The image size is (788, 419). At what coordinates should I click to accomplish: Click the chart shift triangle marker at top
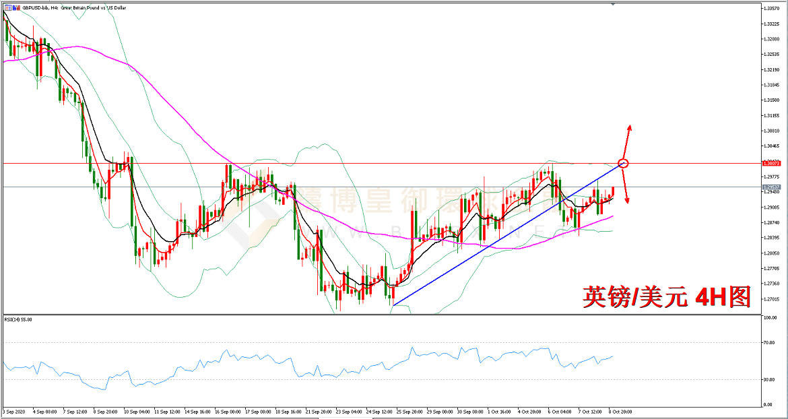tap(613, 4)
